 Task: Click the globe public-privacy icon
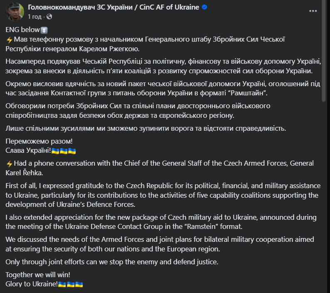(49, 17)
